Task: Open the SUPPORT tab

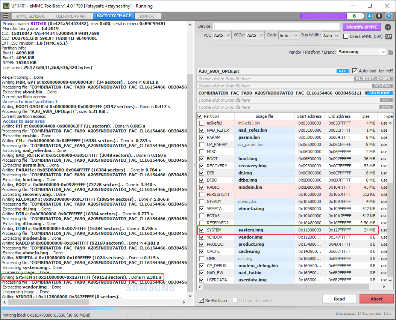Action: pos(147,16)
